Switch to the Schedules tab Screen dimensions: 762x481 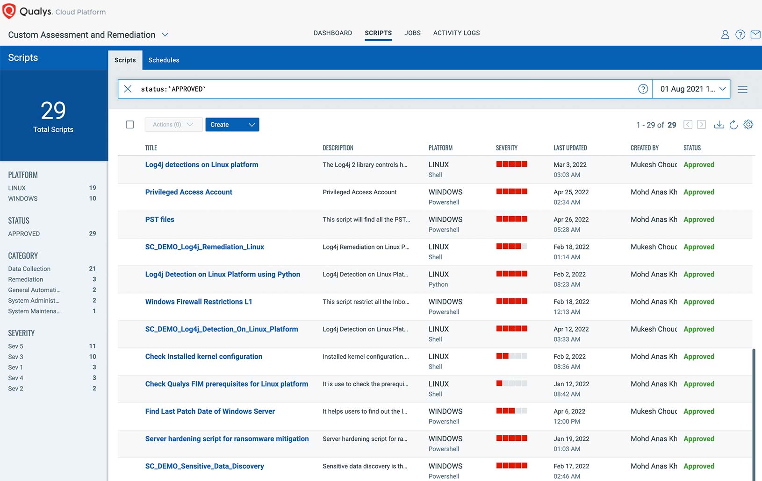[164, 60]
